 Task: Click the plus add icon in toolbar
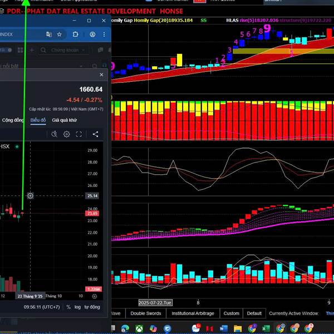(32, 50)
